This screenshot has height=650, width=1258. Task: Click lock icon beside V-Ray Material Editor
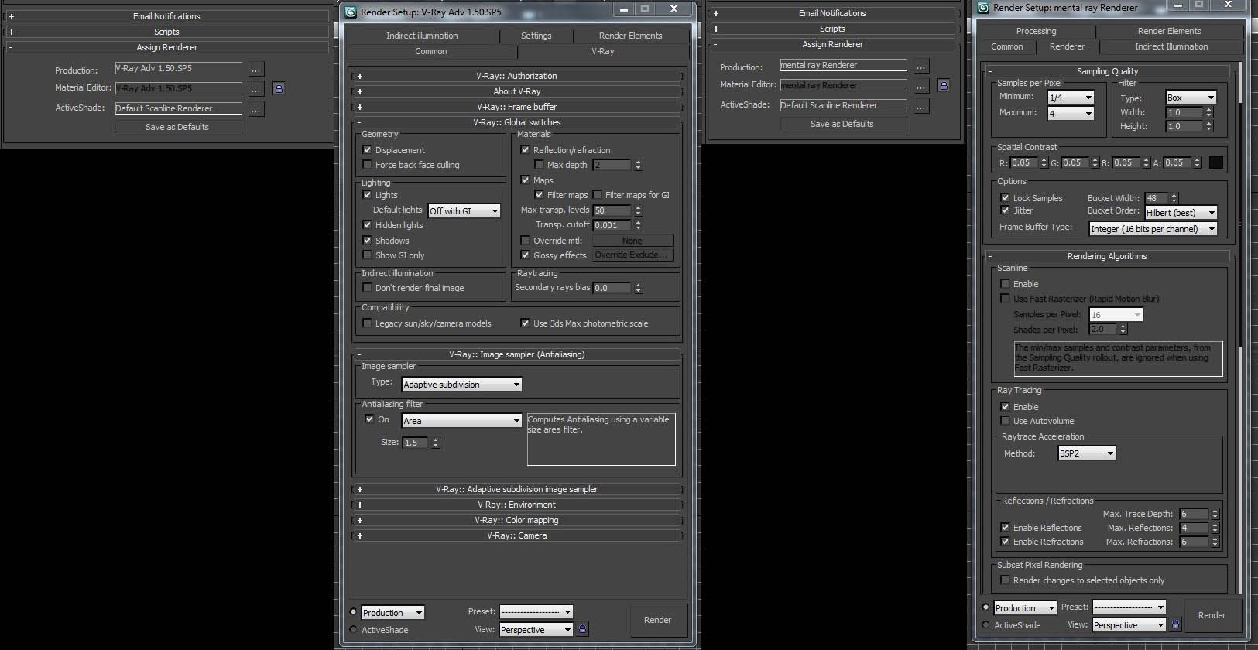[279, 88]
